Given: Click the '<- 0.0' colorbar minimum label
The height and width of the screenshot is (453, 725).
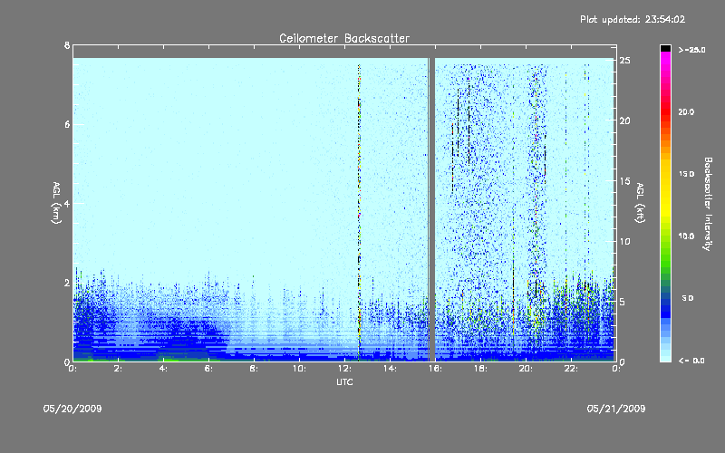Looking at the screenshot, I should pyautogui.click(x=691, y=361).
